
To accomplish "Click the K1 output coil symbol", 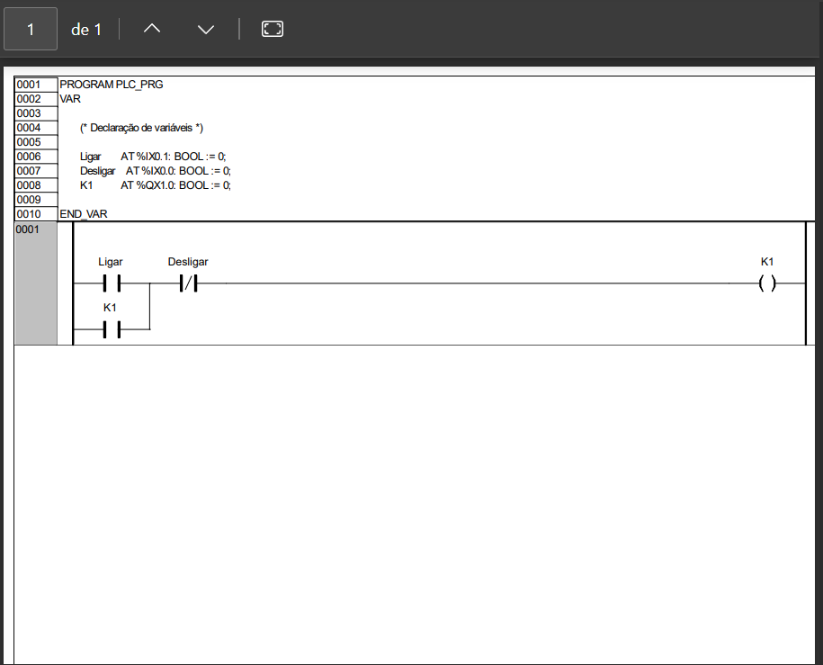I will pos(766,284).
